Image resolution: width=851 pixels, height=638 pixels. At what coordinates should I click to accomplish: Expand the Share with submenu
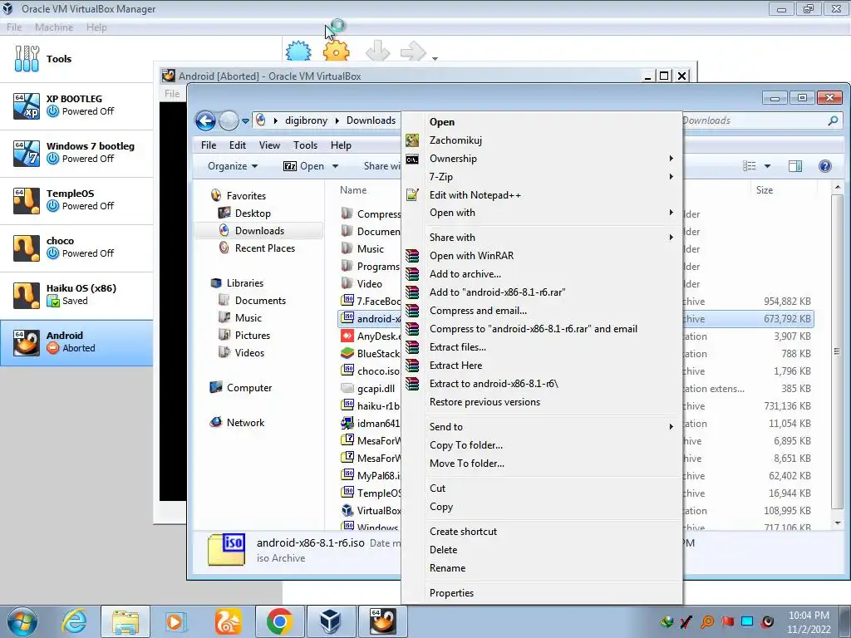tap(542, 237)
